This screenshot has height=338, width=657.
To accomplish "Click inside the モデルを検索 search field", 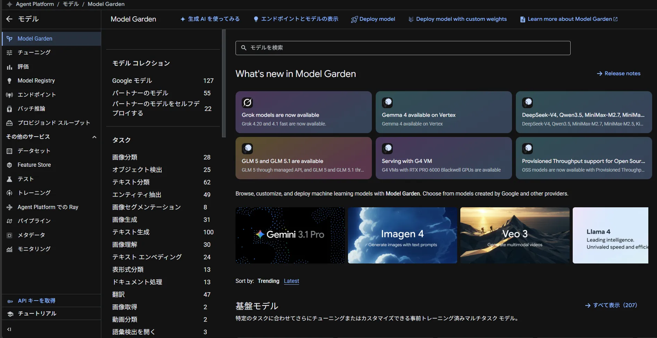I will [403, 48].
